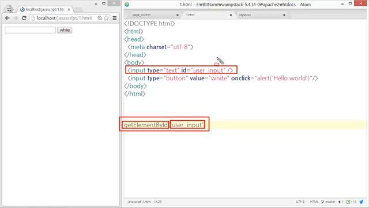Image resolution: width=369 pixels, height=208 pixels.
Task: Go back in the Chrome browser
Action: pyautogui.click(x=7, y=18)
